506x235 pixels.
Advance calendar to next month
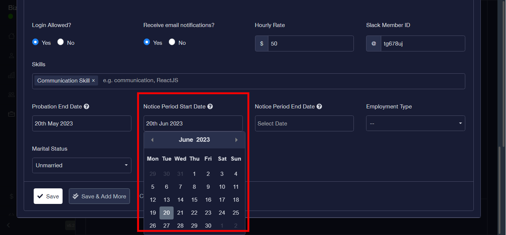(x=236, y=140)
